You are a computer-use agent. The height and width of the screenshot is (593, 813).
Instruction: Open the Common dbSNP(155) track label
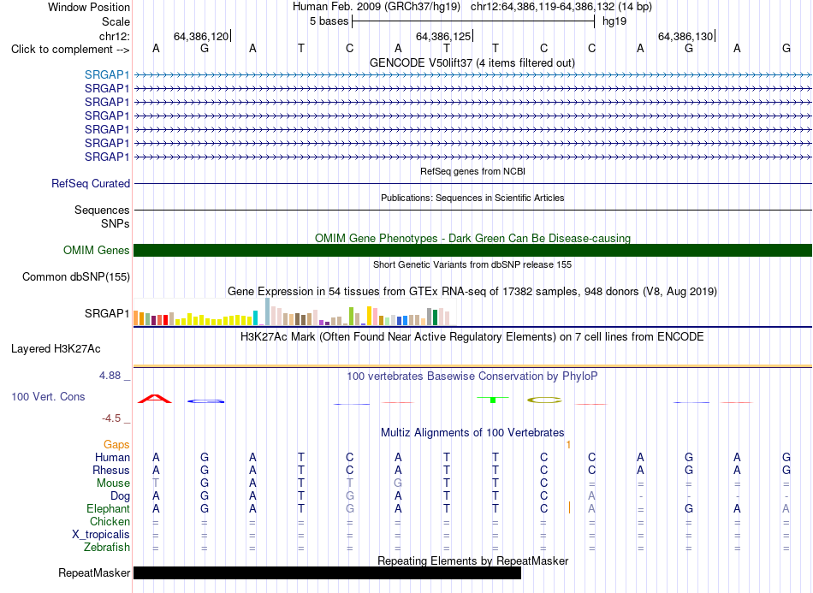click(75, 276)
